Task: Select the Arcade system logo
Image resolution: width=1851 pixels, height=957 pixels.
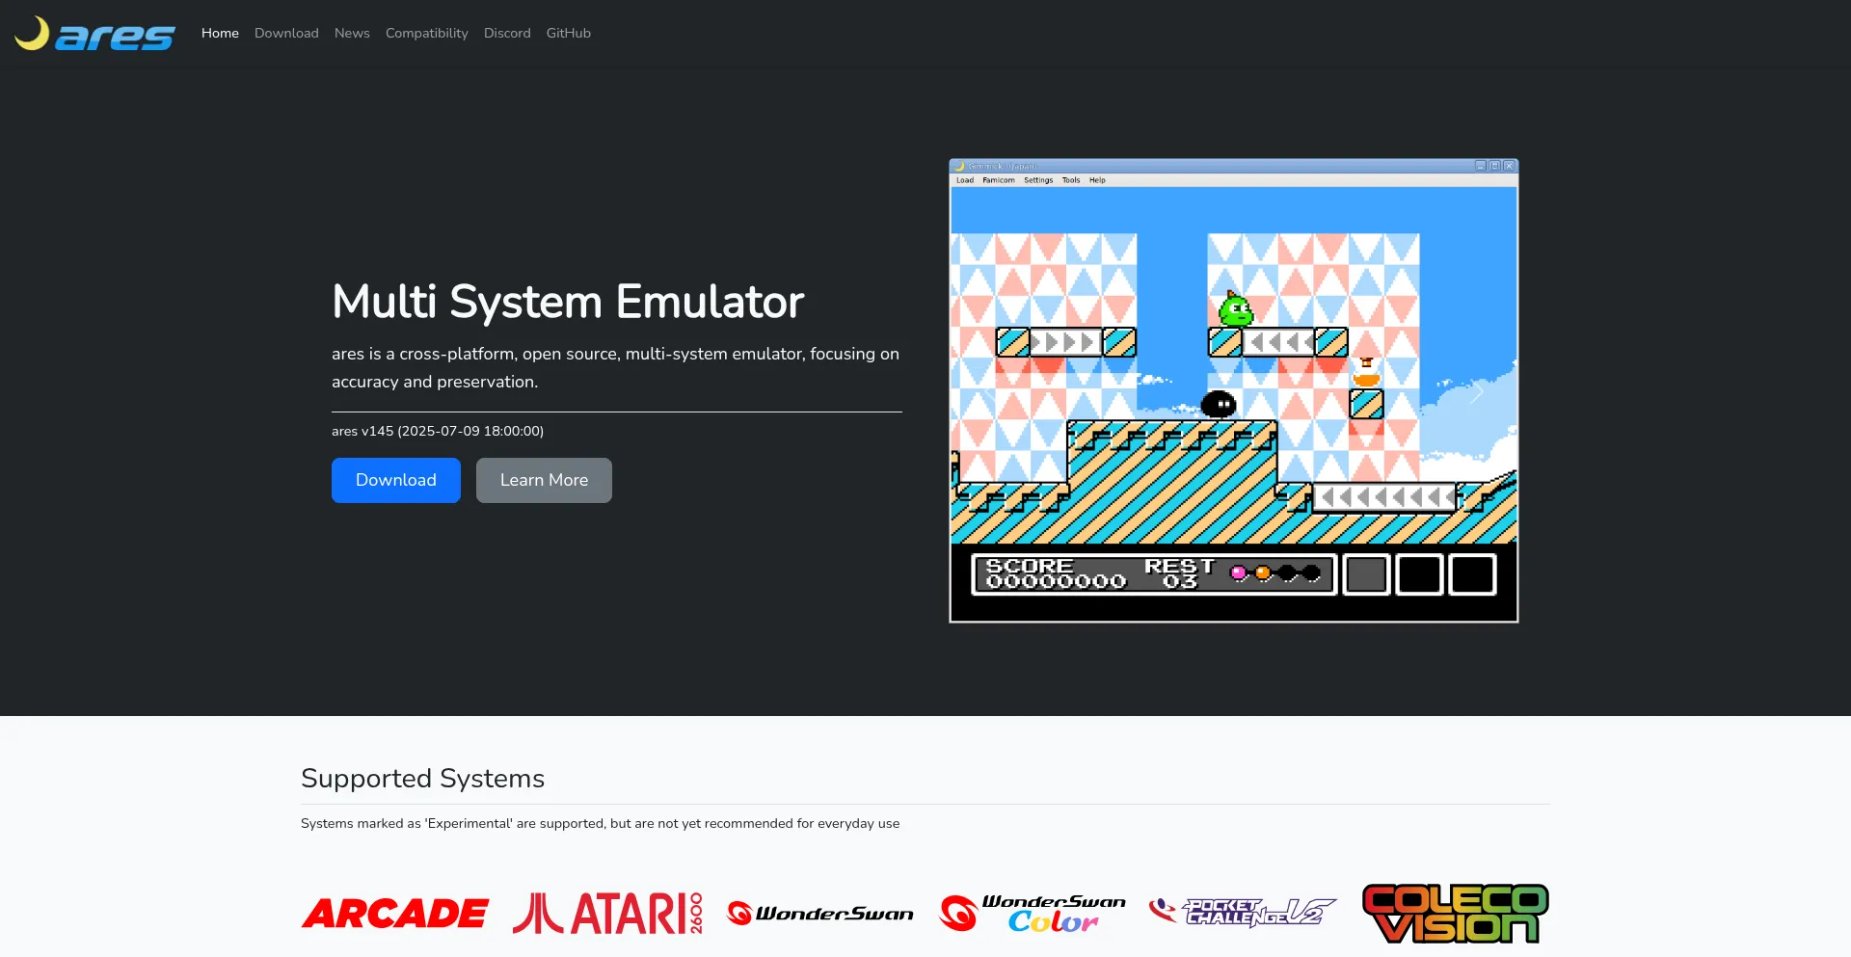Action: 395,914
